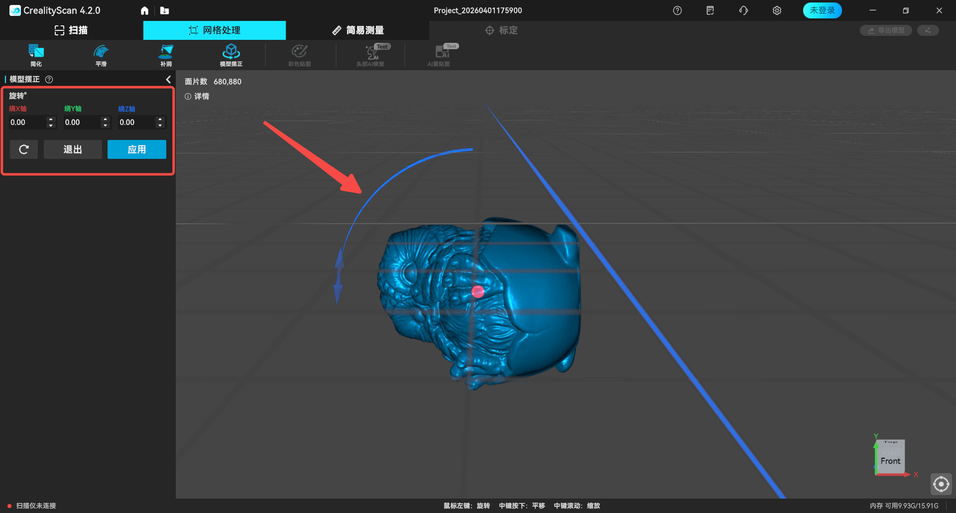The image size is (956, 513).
Task: Switch to the 简易测量 measurement tab
Action: point(358,30)
